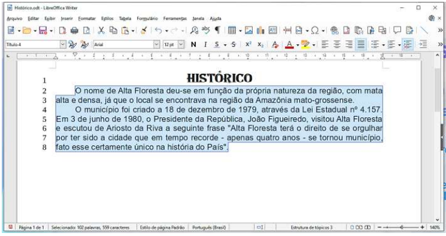This screenshot has width=446, height=236.
Task: Click the Clone Formatting paintbrush icon
Action: [144, 30]
